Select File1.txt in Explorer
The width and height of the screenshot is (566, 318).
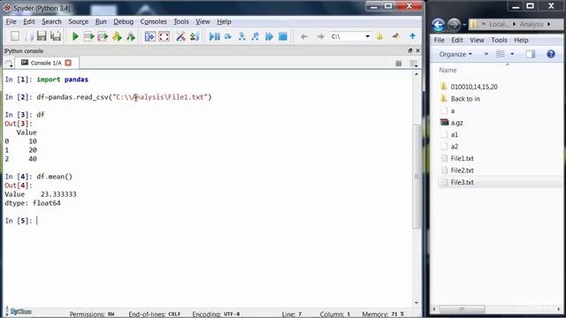[462, 158]
